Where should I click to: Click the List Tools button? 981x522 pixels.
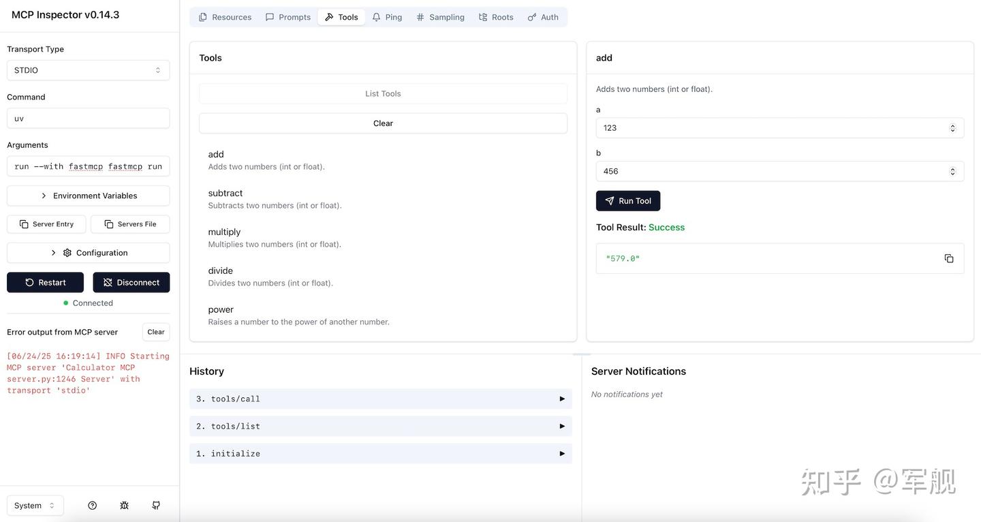pos(383,93)
